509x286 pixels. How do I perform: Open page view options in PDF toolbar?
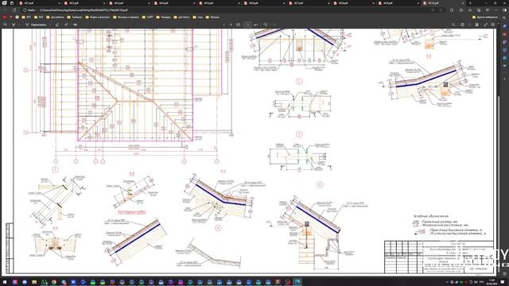[274, 25]
